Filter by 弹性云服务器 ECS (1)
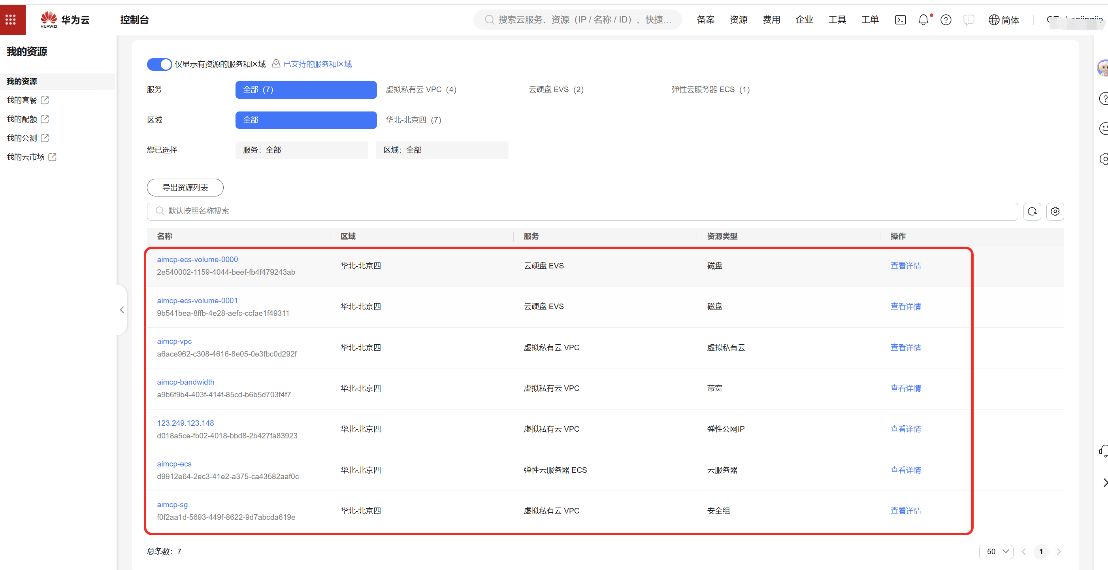This screenshot has height=570, width=1108. point(710,89)
